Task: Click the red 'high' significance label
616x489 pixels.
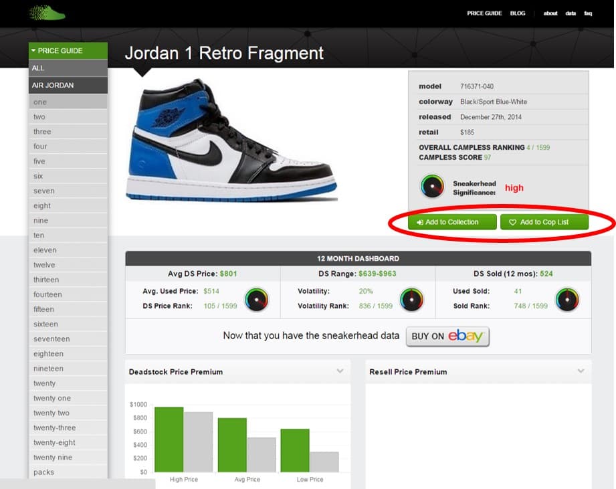Action: 514,188
